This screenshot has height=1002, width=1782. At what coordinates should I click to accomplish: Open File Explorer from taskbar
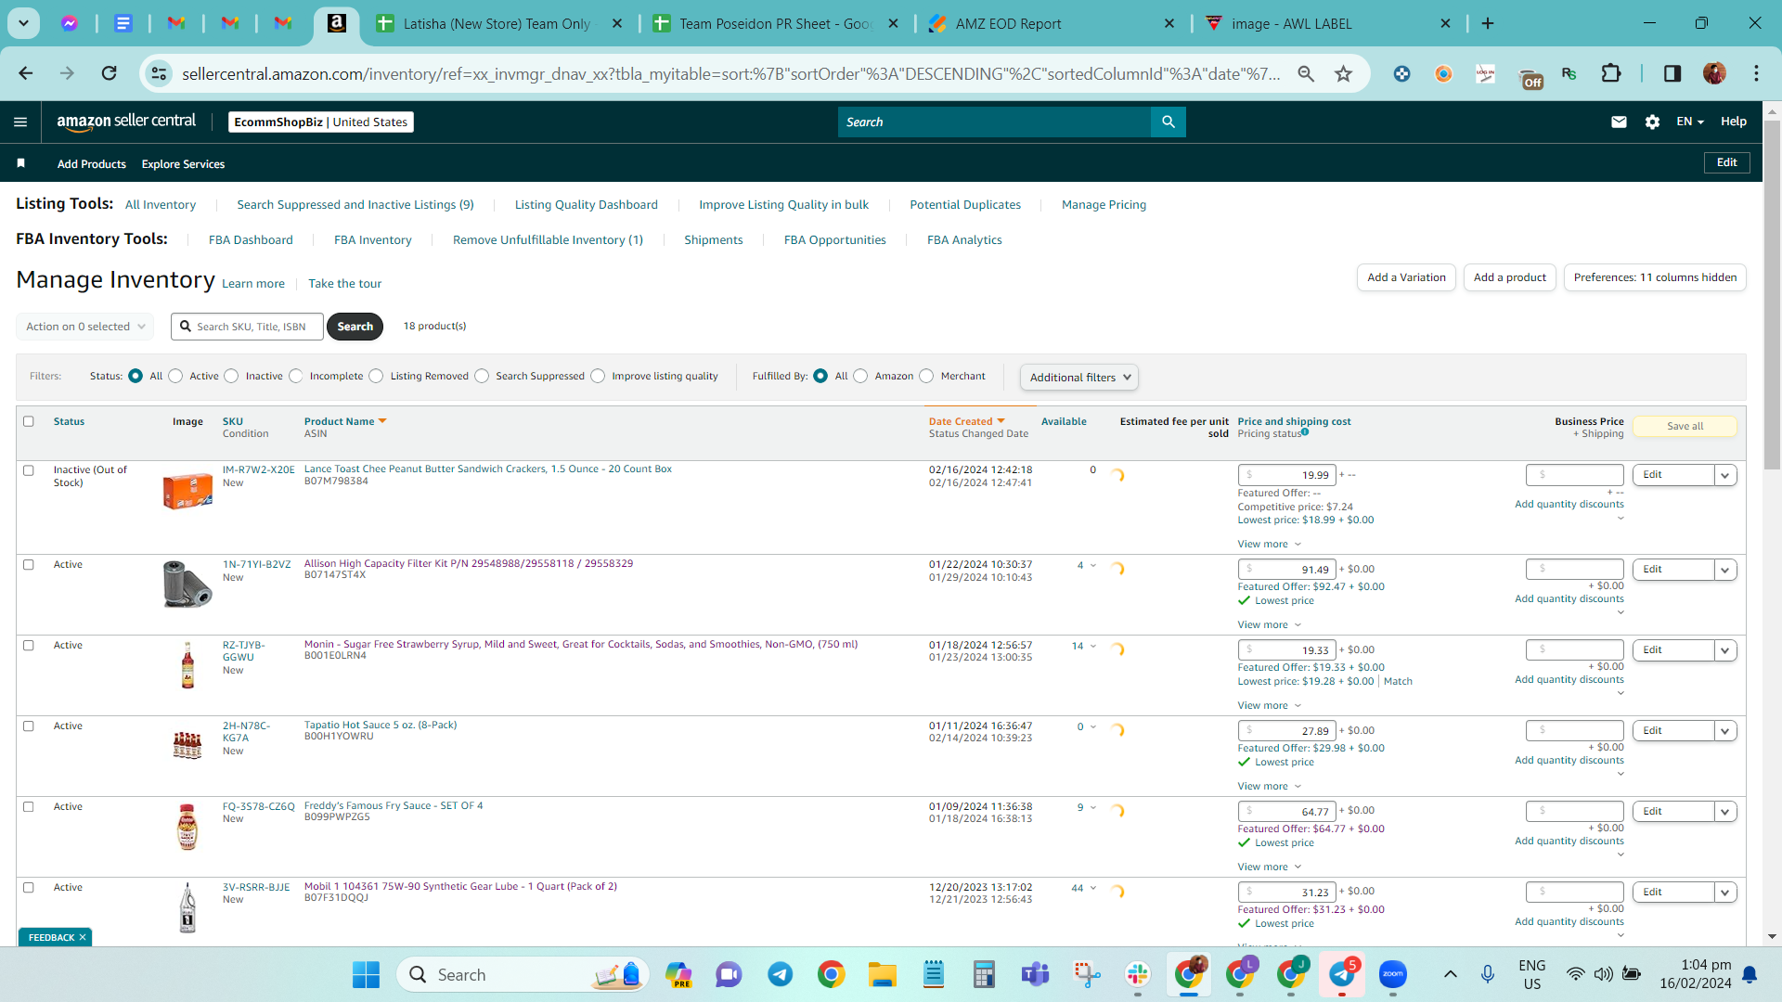pos(882,974)
